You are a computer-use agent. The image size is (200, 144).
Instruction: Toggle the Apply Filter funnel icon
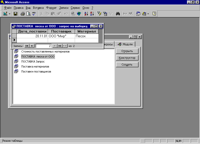(111, 14)
